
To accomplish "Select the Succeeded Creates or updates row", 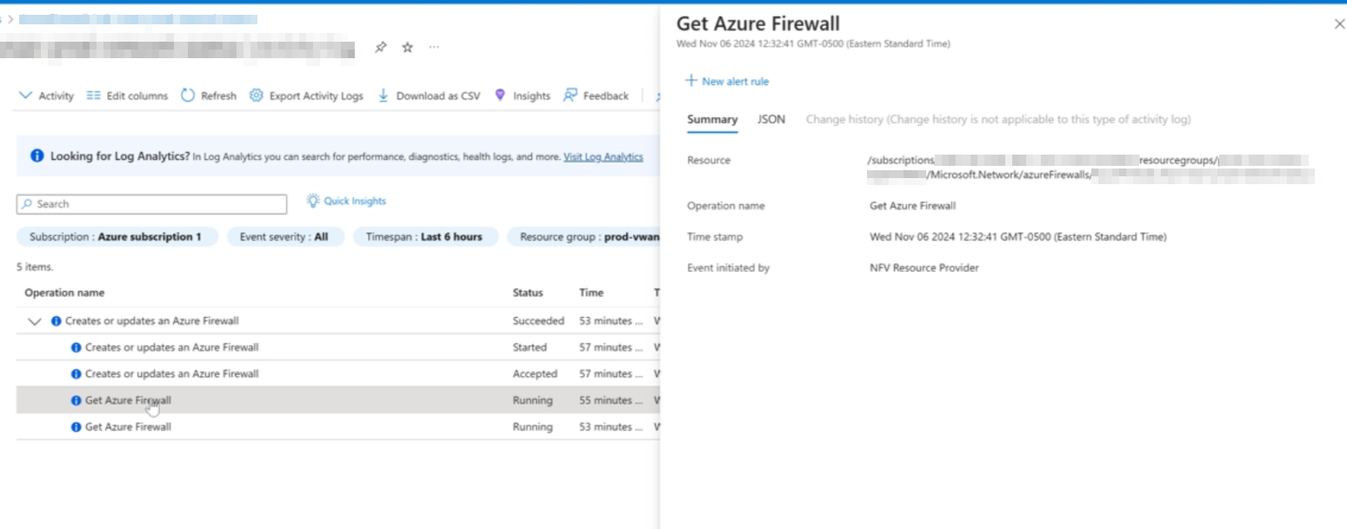I will [x=338, y=321].
